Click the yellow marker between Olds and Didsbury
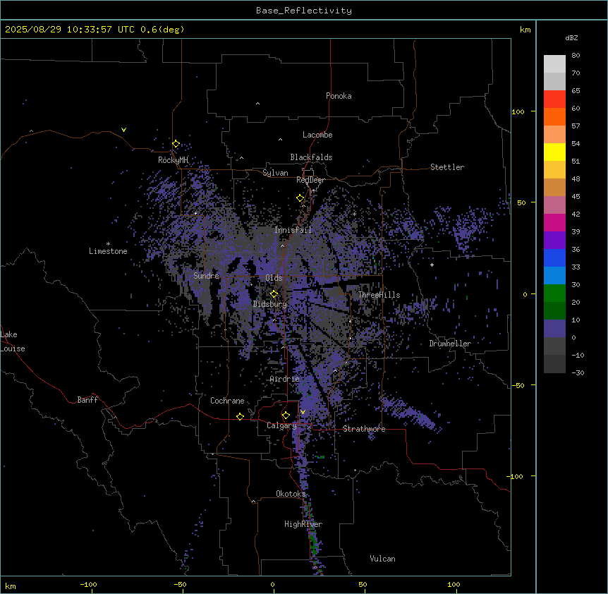Image resolution: width=608 pixels, height=594 pixels. (274, 294)
